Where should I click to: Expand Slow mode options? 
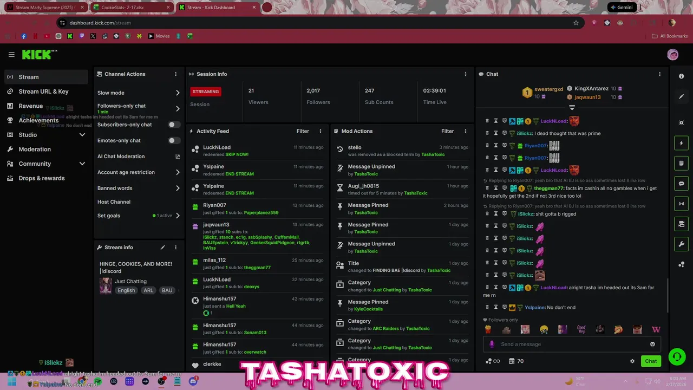click(x=178, y=93)
